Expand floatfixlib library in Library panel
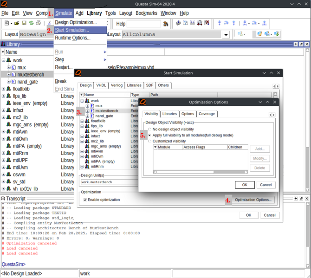 pyautogui.click(x=4, y=89)
